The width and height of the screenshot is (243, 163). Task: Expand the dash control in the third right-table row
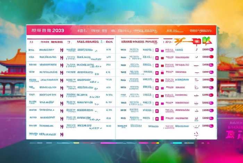[196, 65]
